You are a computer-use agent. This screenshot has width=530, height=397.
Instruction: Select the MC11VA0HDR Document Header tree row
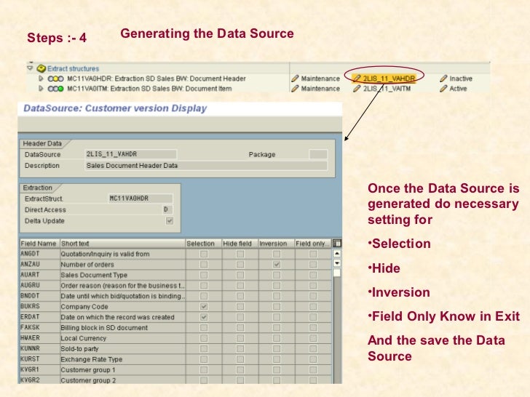(157, 79)
